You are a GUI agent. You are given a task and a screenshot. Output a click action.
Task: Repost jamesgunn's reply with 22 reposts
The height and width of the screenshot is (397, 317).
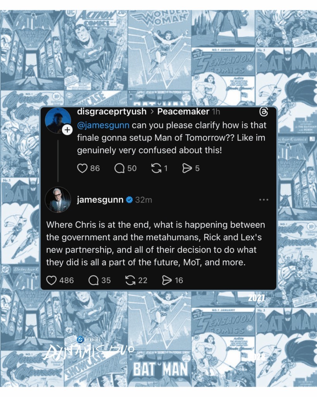pos(130,280)
